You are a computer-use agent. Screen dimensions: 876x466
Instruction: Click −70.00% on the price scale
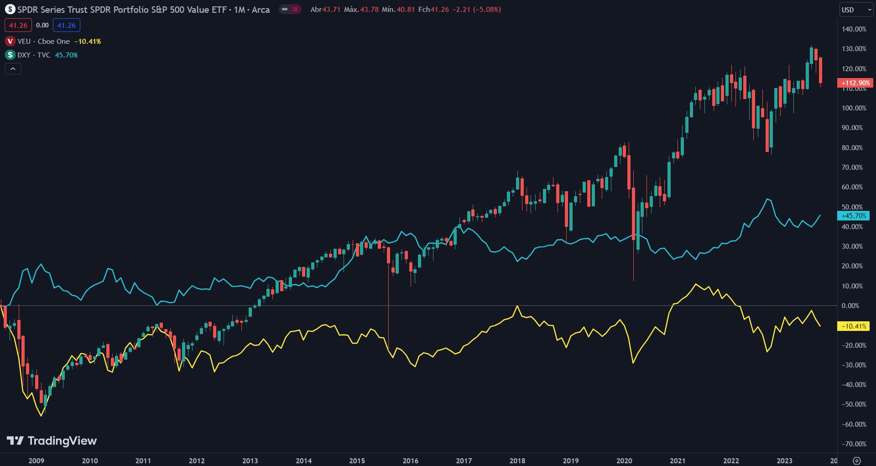click(x=854, y=444)
